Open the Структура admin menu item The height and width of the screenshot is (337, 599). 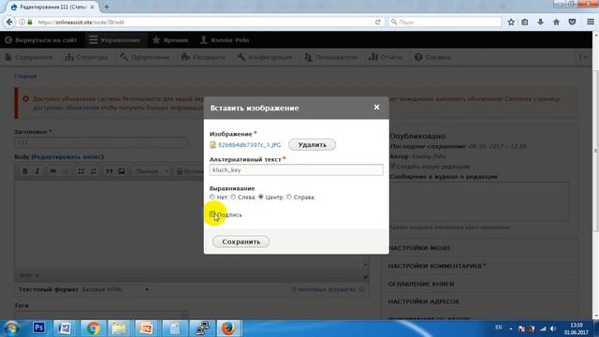click(x=87, y=57)
